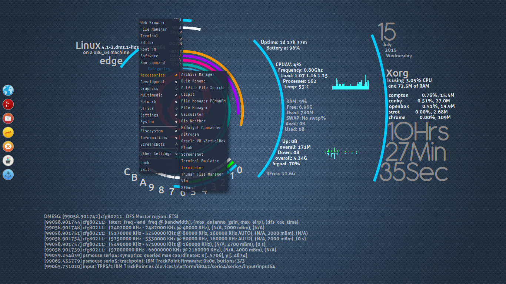Launch Thunar File Manager

tap(203, 174)
